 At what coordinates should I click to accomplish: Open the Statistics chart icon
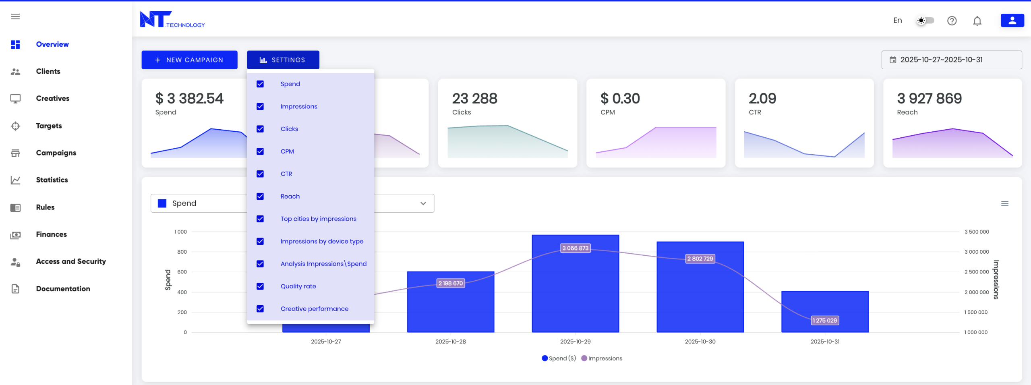tap(16, 180)
